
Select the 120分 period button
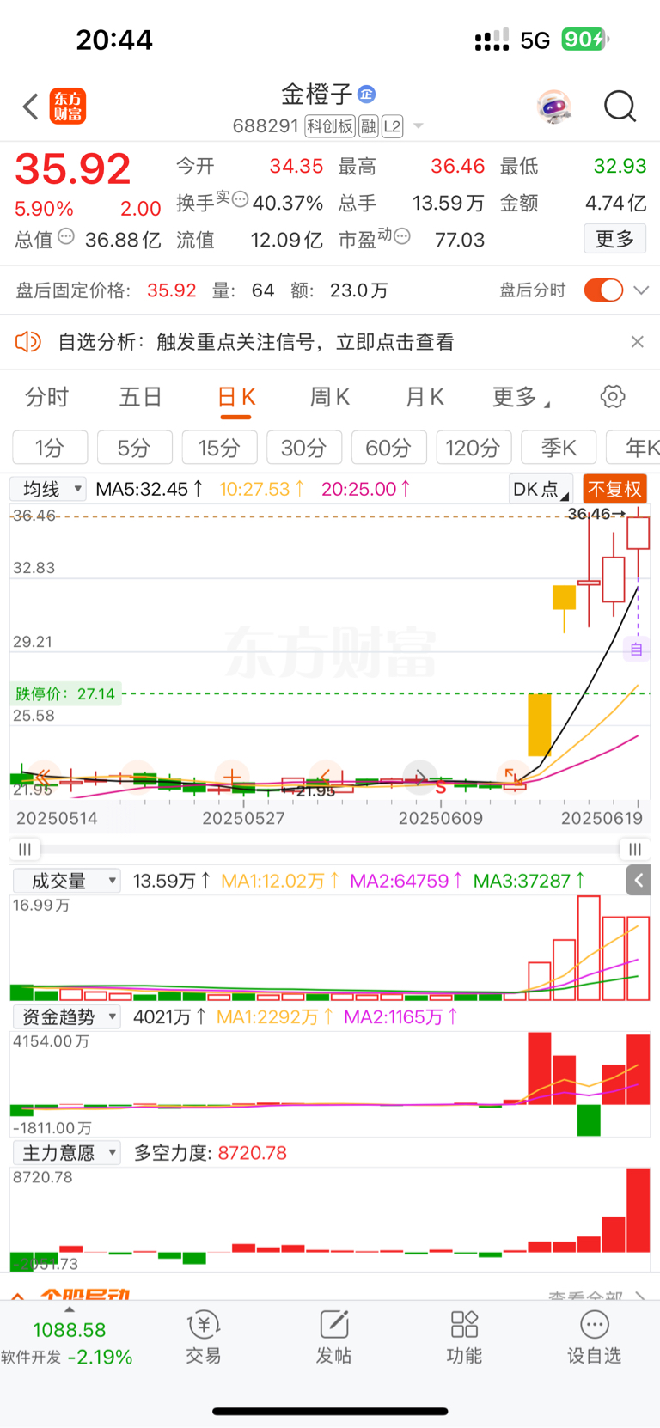pos(474,448)
